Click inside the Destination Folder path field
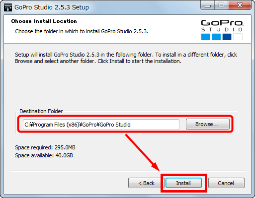This screenshot has width=255, height=198. (x=101, y=125)
